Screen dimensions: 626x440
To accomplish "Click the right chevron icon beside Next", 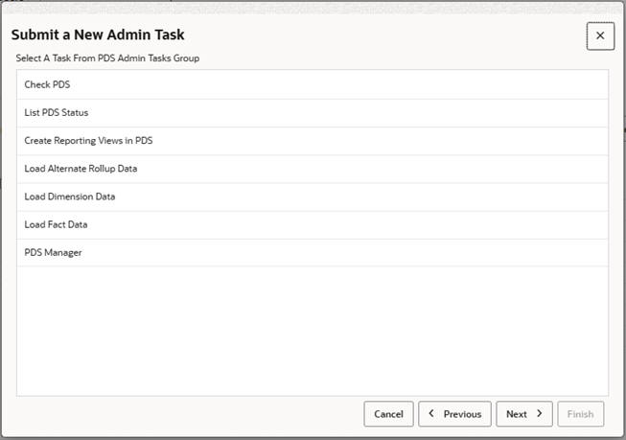I will 540,414.
